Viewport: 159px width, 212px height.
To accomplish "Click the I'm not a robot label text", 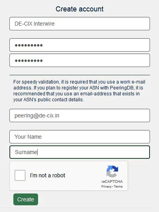I will click(48, 175).
